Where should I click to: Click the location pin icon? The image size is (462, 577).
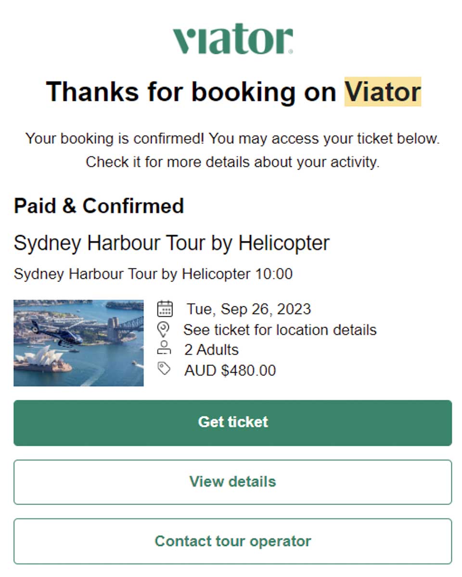165,329
